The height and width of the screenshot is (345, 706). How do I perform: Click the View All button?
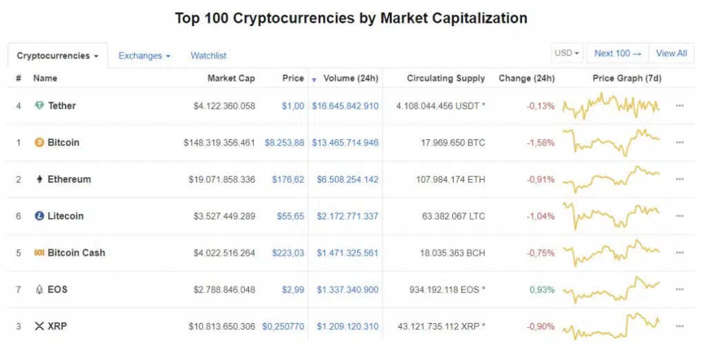[x=672, y=53]
